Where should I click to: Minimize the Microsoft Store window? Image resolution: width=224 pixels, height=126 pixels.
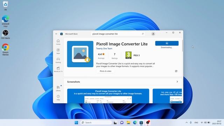[167, 33]
